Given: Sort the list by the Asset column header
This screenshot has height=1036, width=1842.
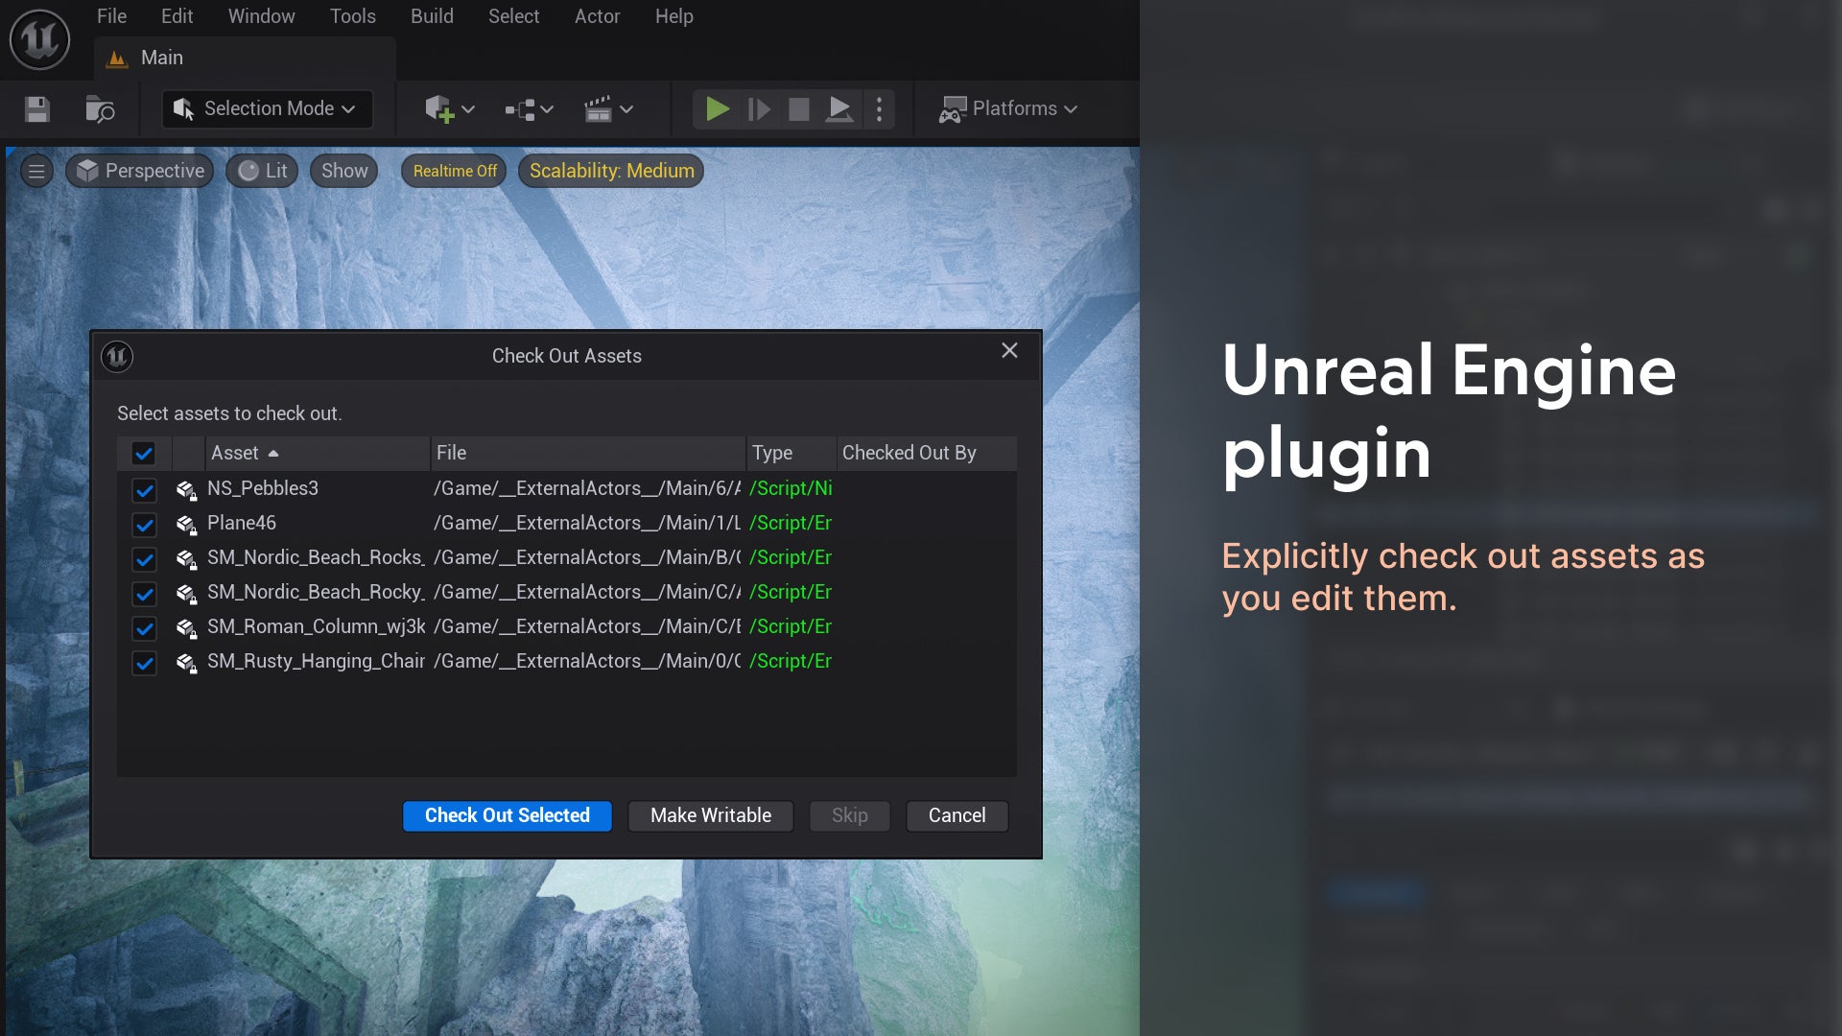Looking at the screenshot, I should coord(317,453).
